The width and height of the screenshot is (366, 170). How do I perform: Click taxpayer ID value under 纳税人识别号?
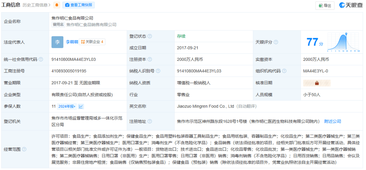click(199, 71)
